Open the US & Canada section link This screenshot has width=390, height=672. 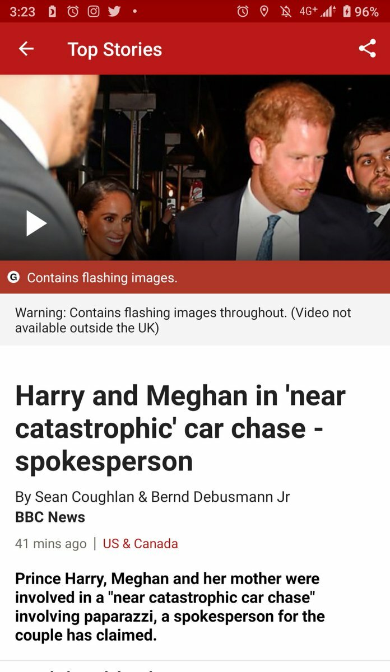click(140, 544)
